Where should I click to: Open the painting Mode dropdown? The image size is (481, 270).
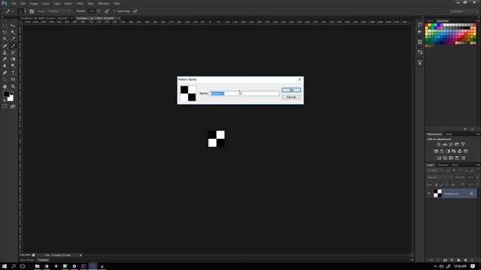(59, 11)
